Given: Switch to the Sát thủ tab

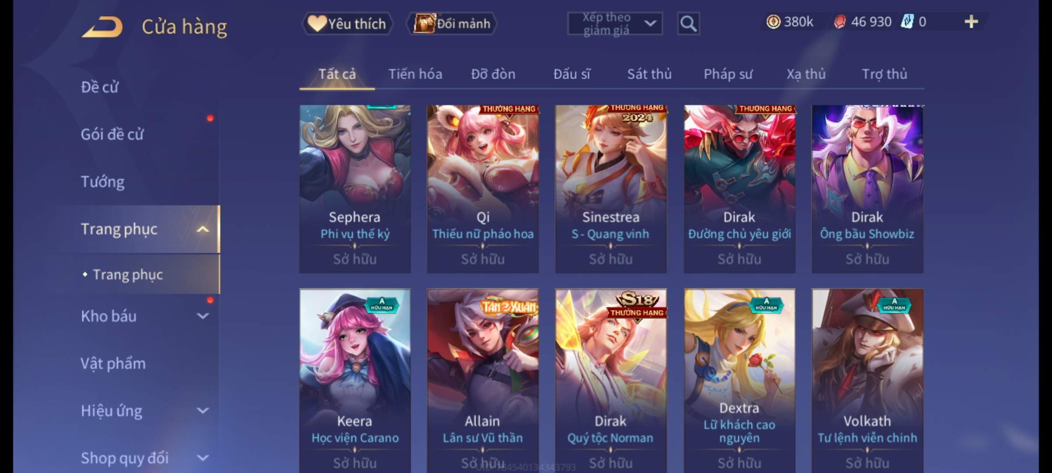Looking at the screenshot, I should pyautogui.click(x=649, y=74).
